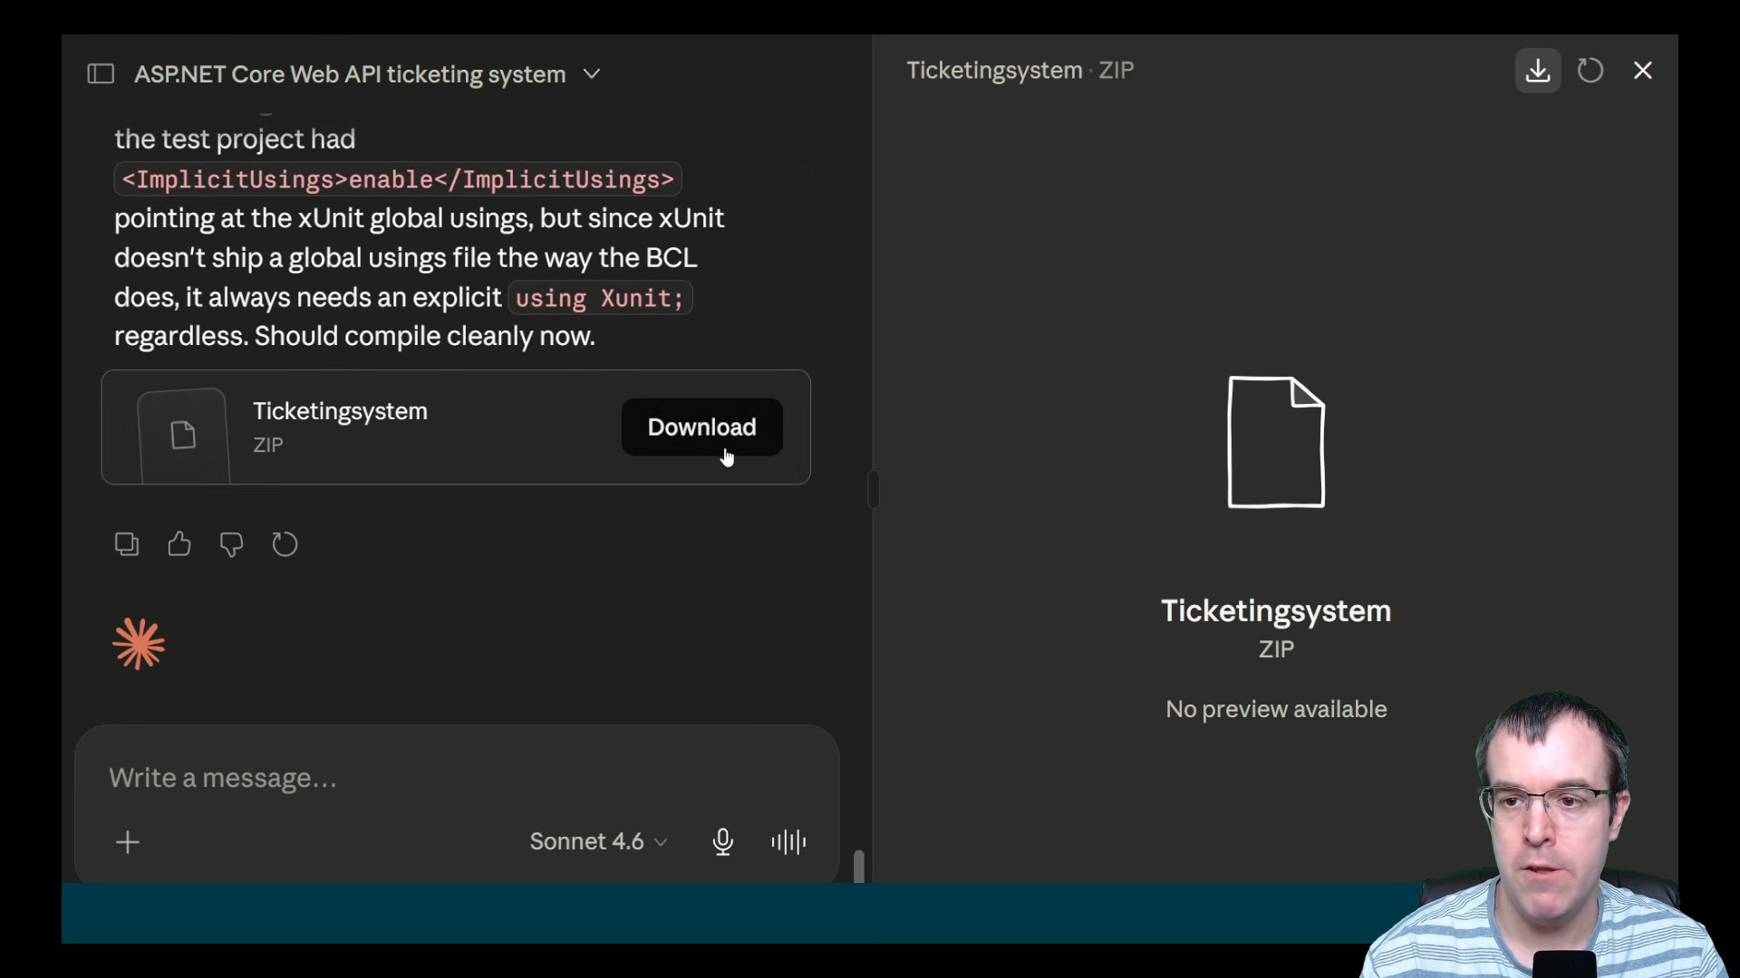Click 'No preview available' text
Viewport: 1740px width, 978px height.
1276,709
